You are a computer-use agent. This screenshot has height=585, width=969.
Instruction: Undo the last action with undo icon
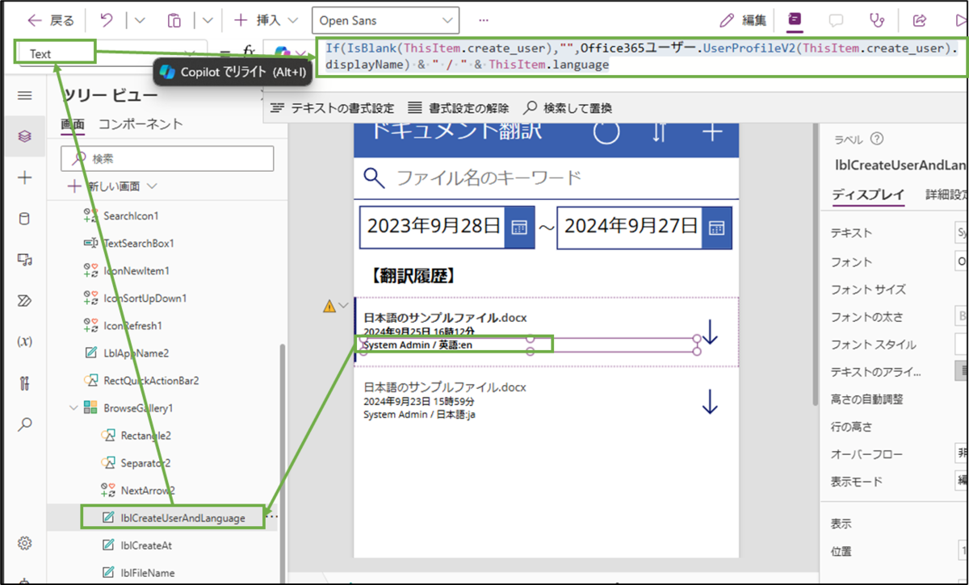click(107, 20)
